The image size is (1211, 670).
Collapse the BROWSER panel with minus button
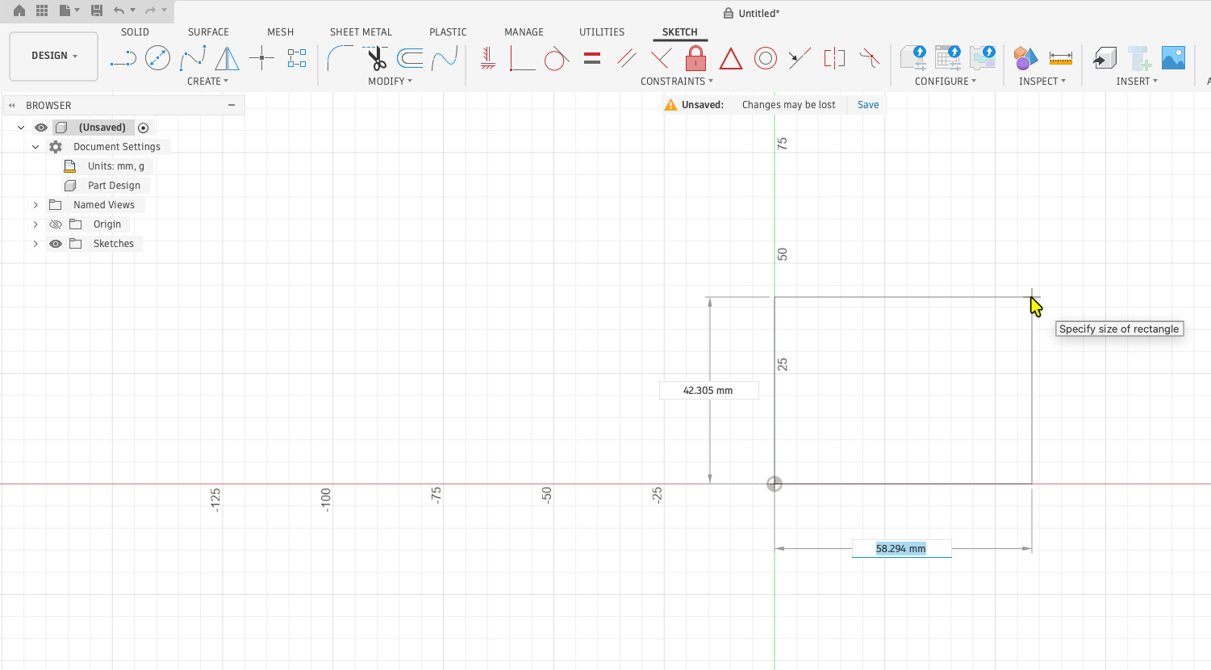click(x=232, y=105)
